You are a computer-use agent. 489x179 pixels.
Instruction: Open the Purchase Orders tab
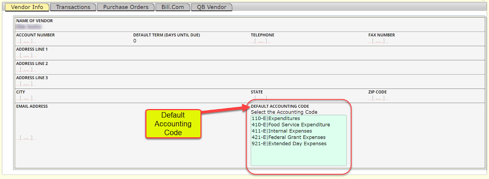126,7
